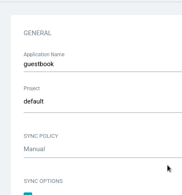
Task: Click empty space right of guestbook text
Action: point(117,64)
